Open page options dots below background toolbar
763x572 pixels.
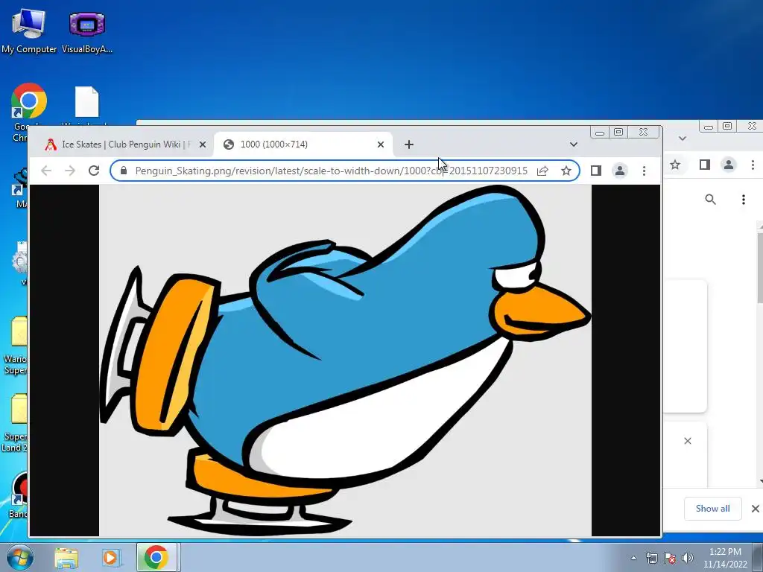743,200
